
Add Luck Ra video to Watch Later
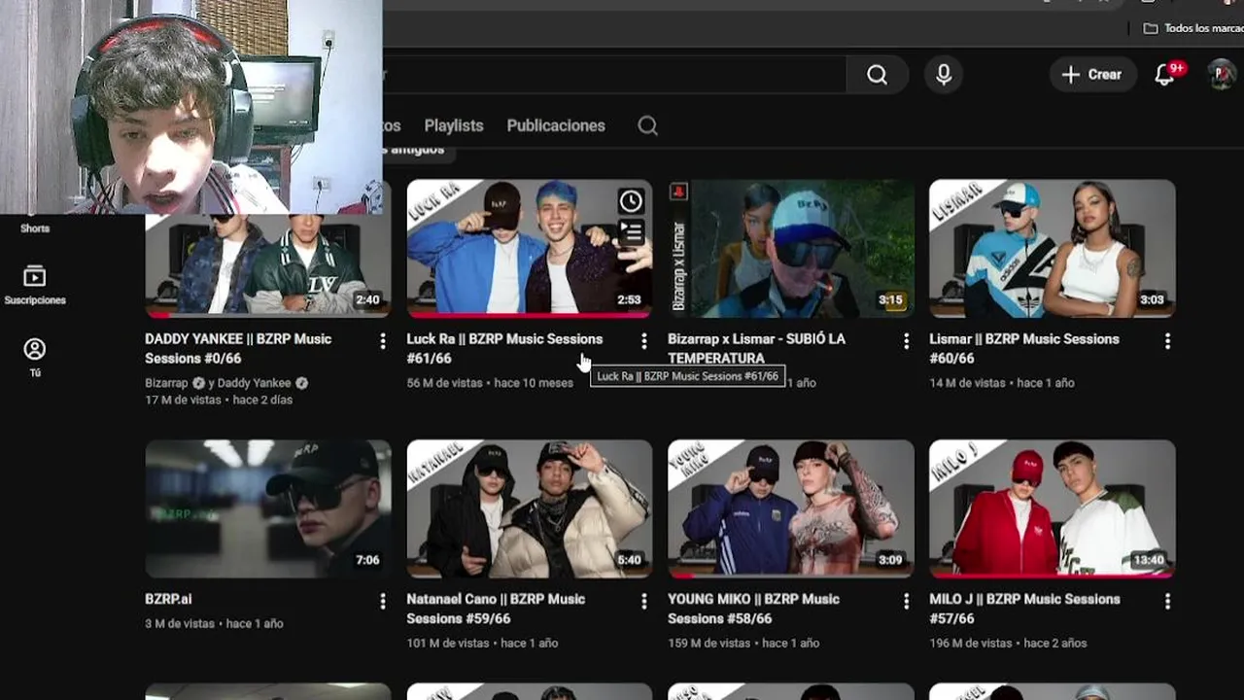click(x=631, y=201)
